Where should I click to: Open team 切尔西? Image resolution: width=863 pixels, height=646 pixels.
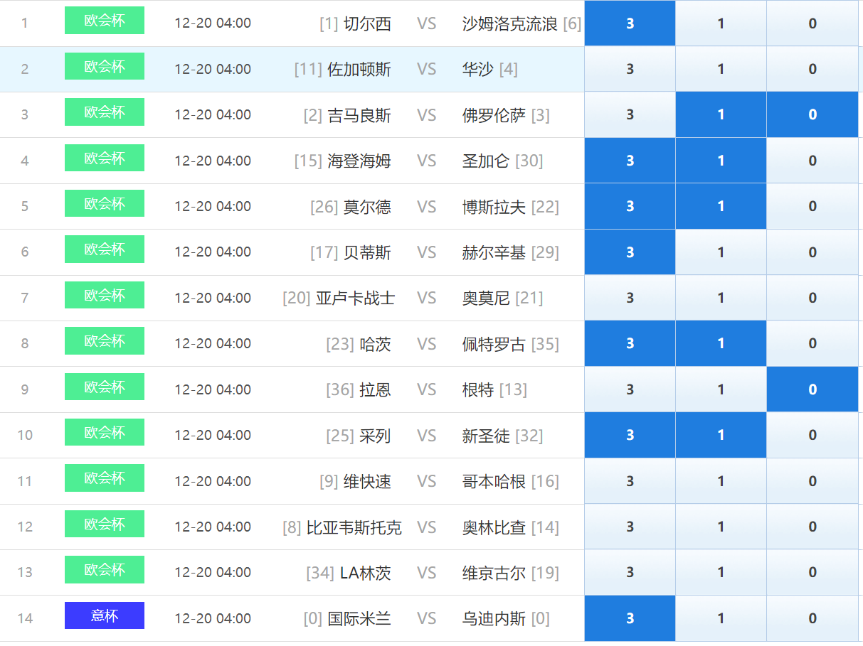point(367,23)
